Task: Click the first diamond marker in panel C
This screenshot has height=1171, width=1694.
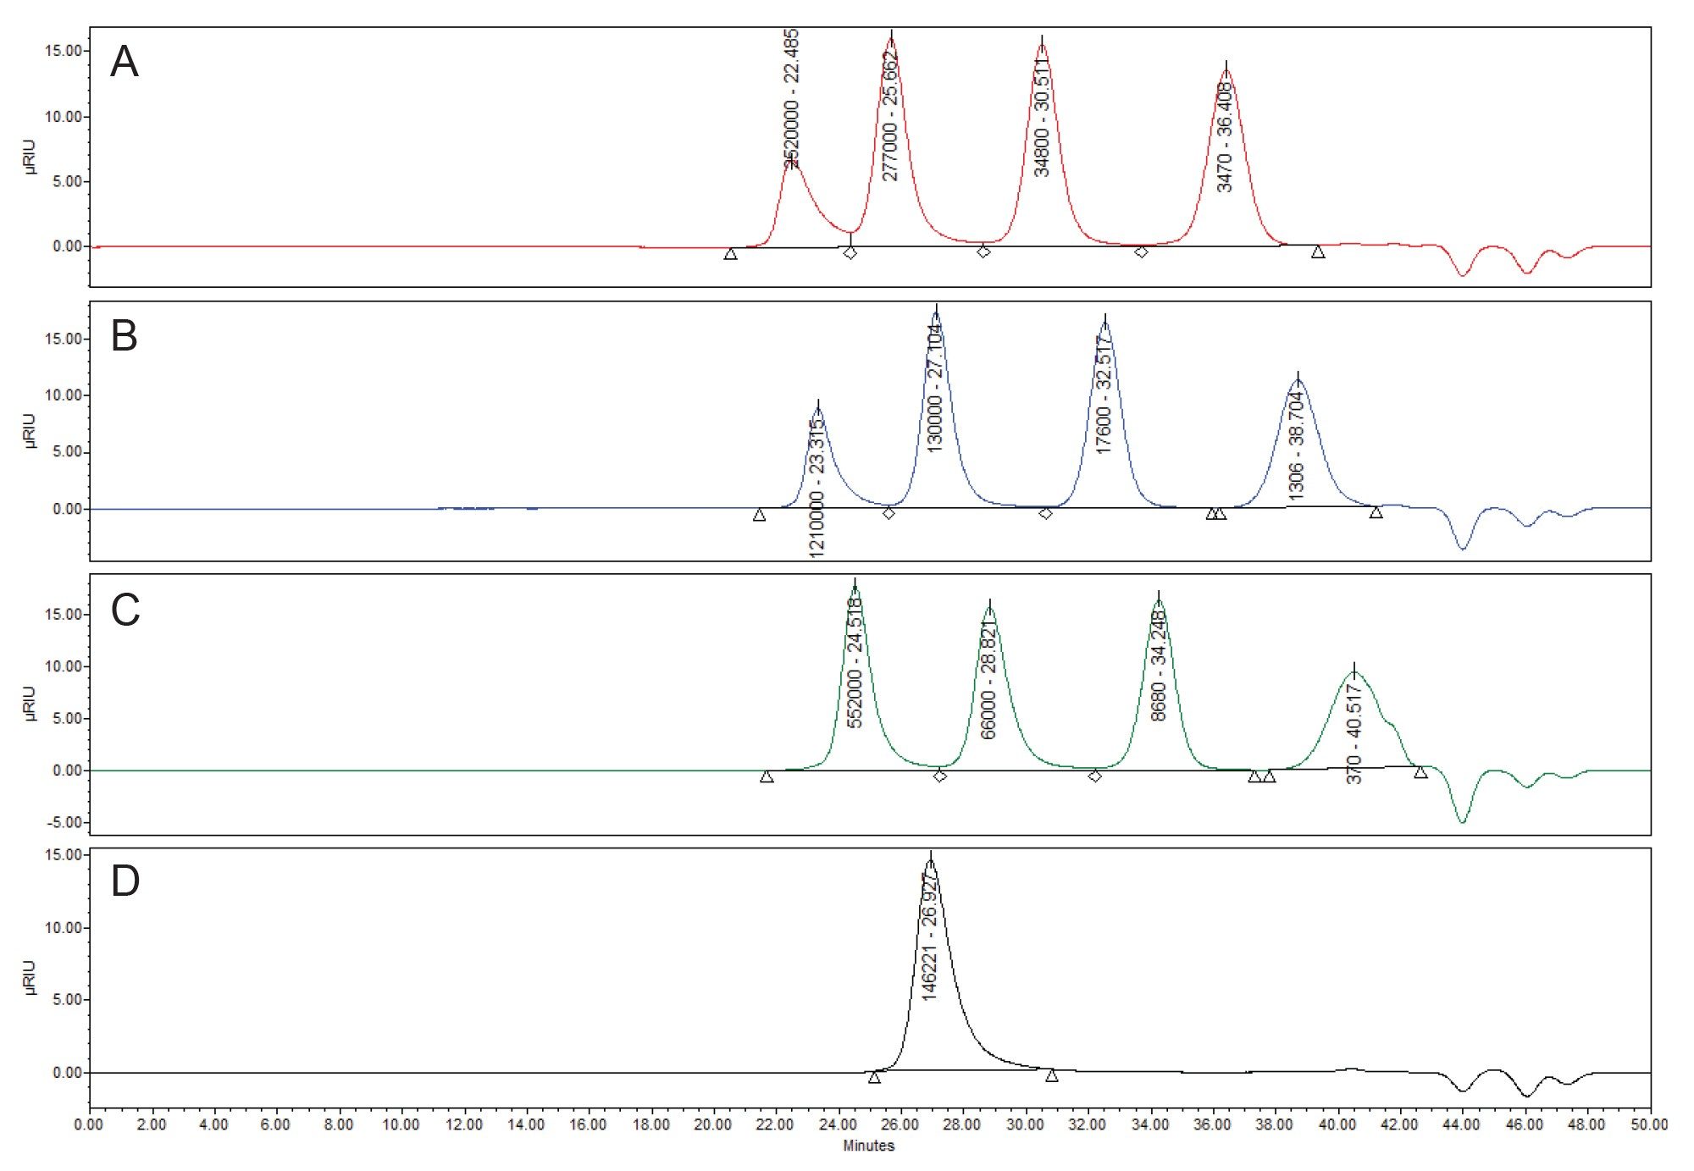Action: tap(939, 776)
